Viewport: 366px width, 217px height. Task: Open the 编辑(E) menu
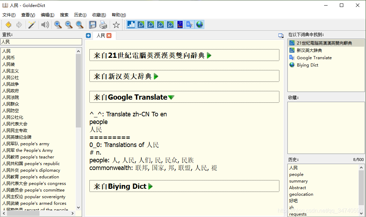pos(47,15)
